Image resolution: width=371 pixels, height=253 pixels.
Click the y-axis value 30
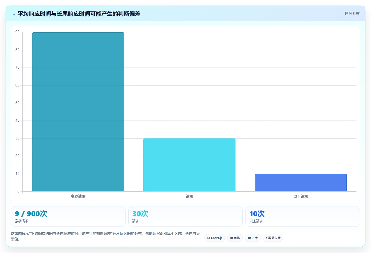[17, 138]
